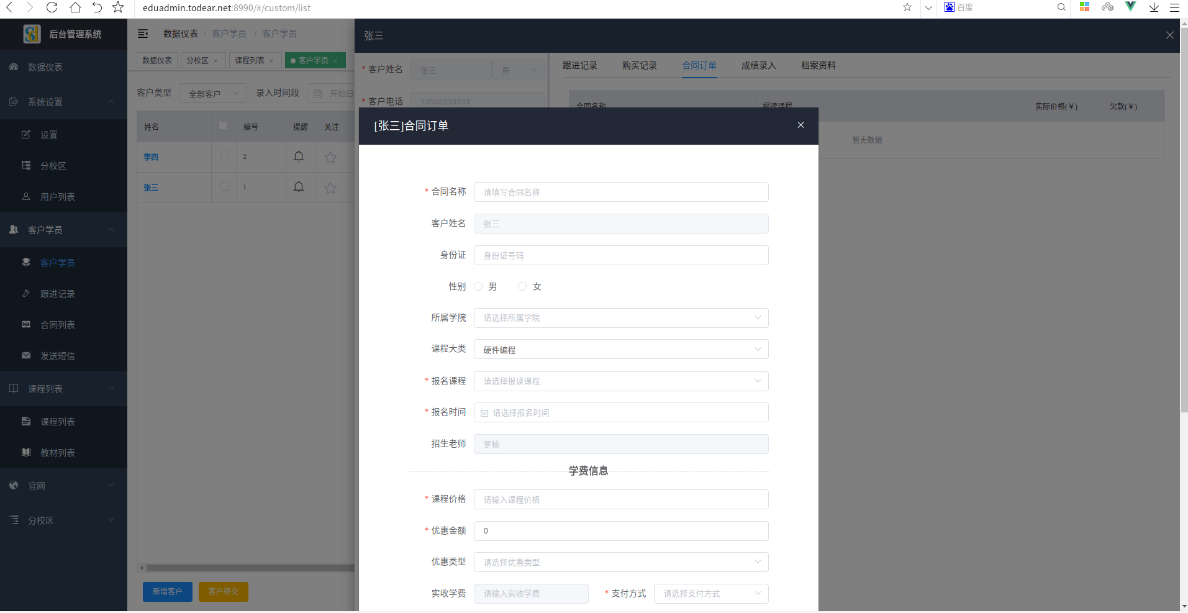
Task: Collapse 课程列表 sidebar group
Action: [x=63, y=389]
